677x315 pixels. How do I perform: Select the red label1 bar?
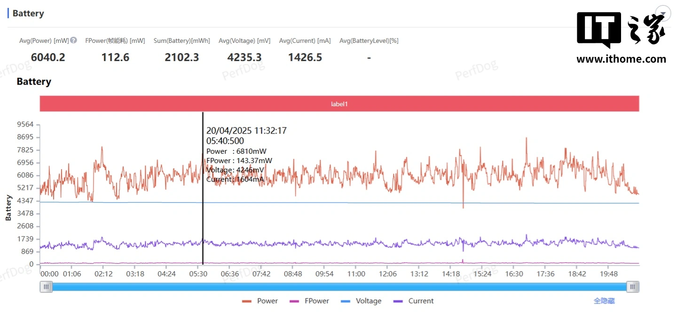pyautogui.click(x=339, y=104)
